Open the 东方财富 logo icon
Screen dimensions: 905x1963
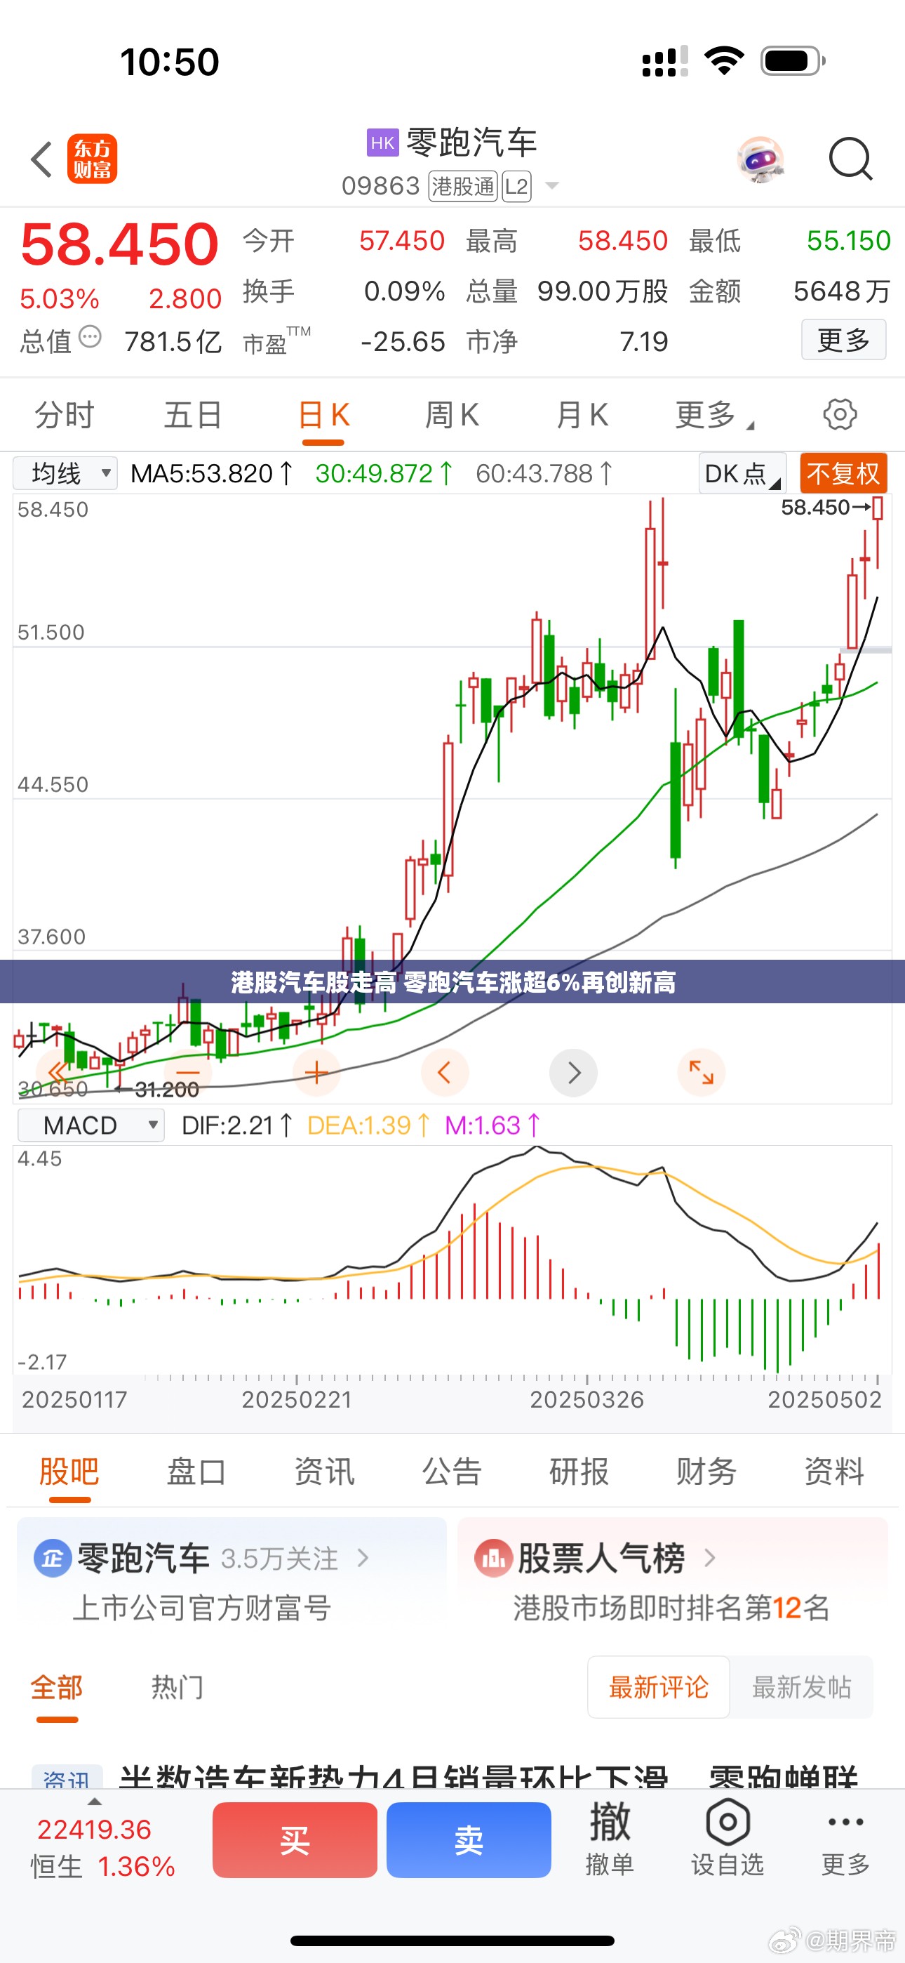[92, 159]
